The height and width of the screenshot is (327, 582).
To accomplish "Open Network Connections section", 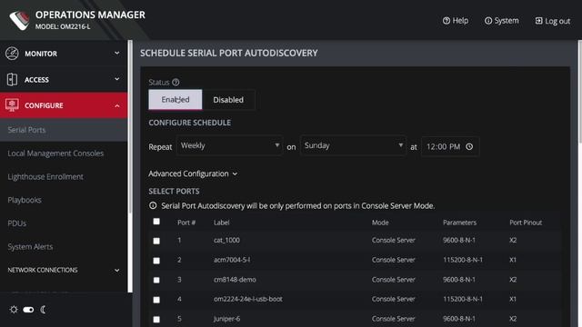I will point(64,270).
